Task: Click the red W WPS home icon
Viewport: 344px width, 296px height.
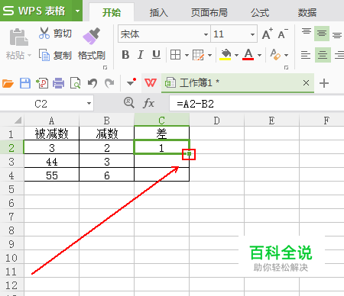Action: click(151, 83)
